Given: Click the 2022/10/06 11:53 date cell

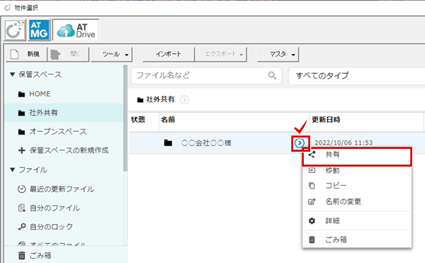Looking at the screenshot, I should click(x=344, y=142).
